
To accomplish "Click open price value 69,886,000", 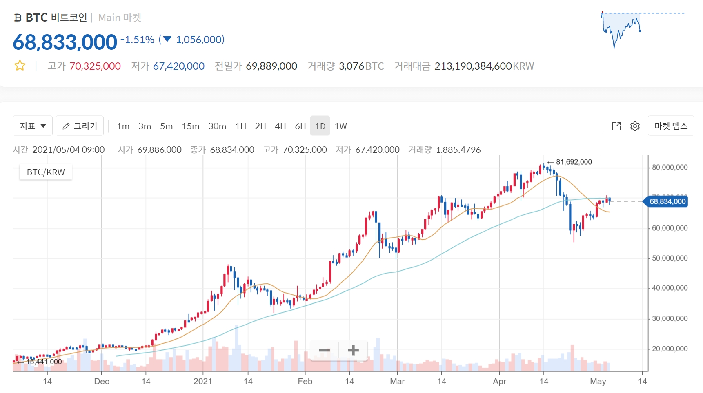I will pos(160,150).
